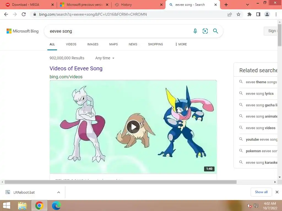View site info via the lock icon
This screenshot has height=211, width=282.
(35, 14)
